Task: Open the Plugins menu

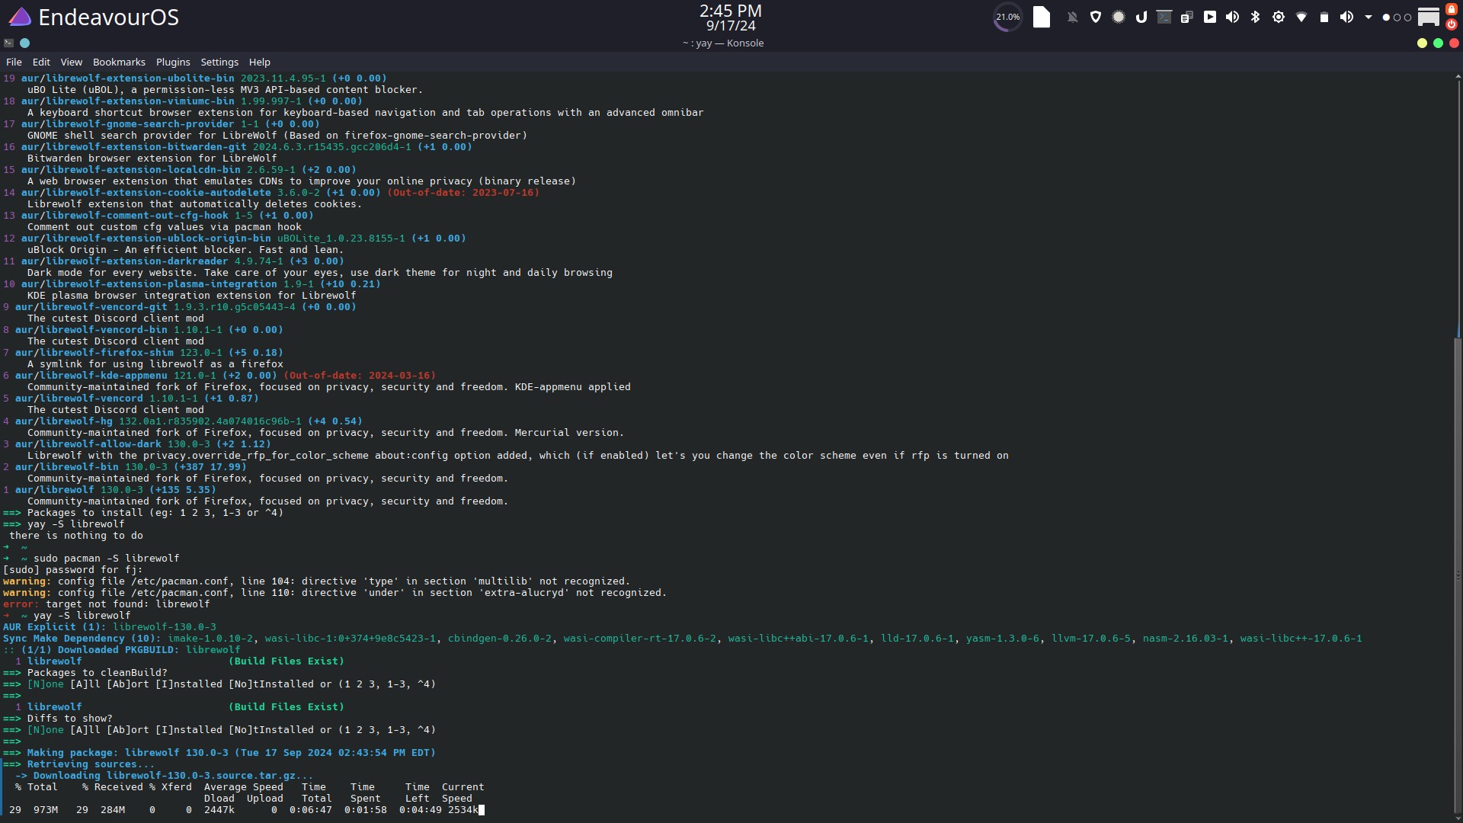Action: pyautogui.click(x=173, y=62)
